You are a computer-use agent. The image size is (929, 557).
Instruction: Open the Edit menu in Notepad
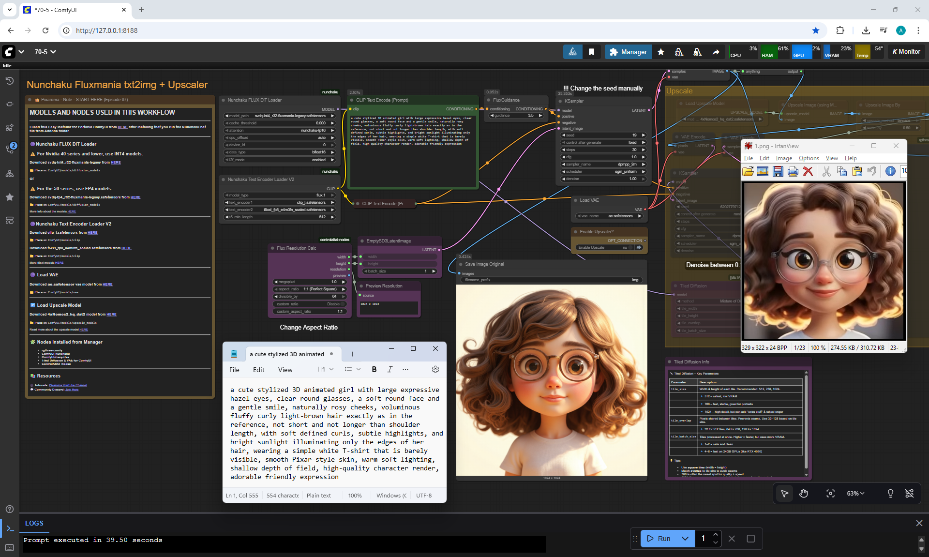258,370
